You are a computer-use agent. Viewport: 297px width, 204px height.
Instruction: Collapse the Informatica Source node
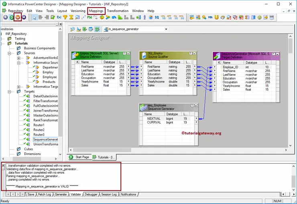[x=19, y=63]
